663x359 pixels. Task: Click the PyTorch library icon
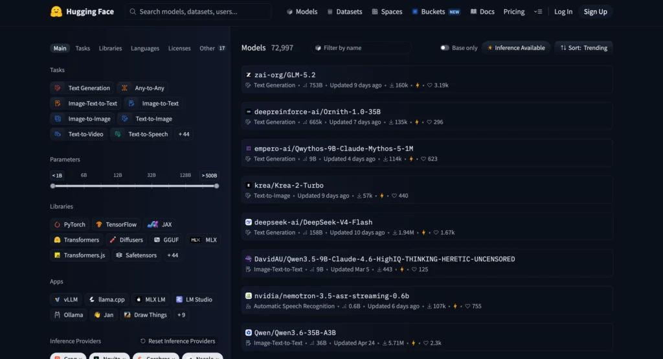tap(57, 224)
